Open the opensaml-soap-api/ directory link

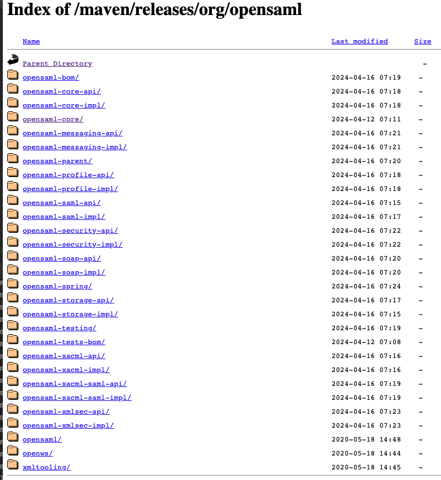tap(61, 259)
